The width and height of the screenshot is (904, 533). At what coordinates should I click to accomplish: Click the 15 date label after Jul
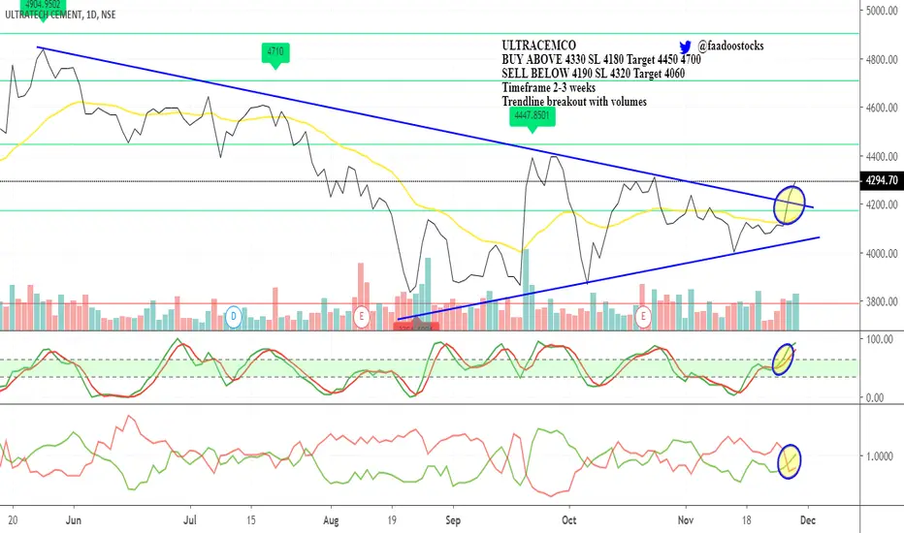click(251, 520)
